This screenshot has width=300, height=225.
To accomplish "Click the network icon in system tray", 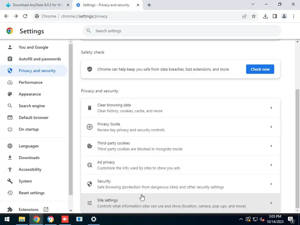I will [255, 219].
